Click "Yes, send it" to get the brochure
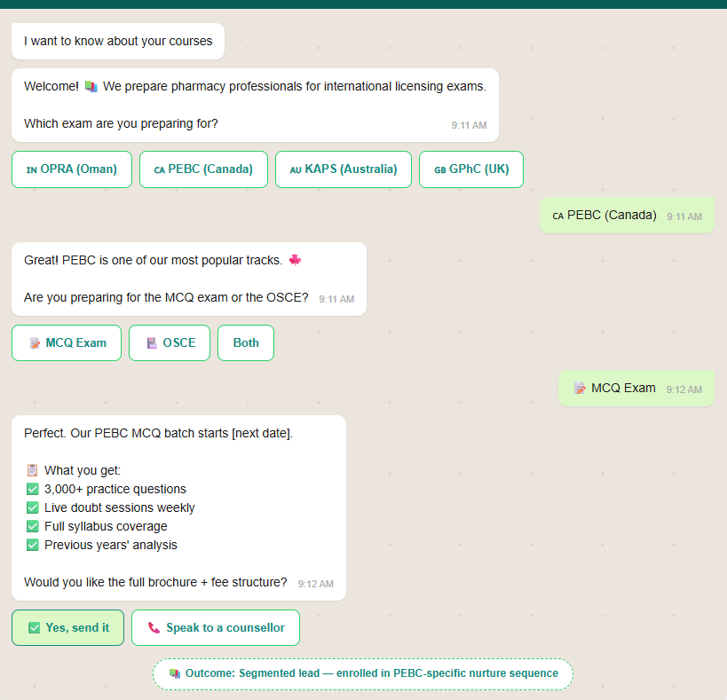Screen dimensions: 727x700 coord(67,627)
